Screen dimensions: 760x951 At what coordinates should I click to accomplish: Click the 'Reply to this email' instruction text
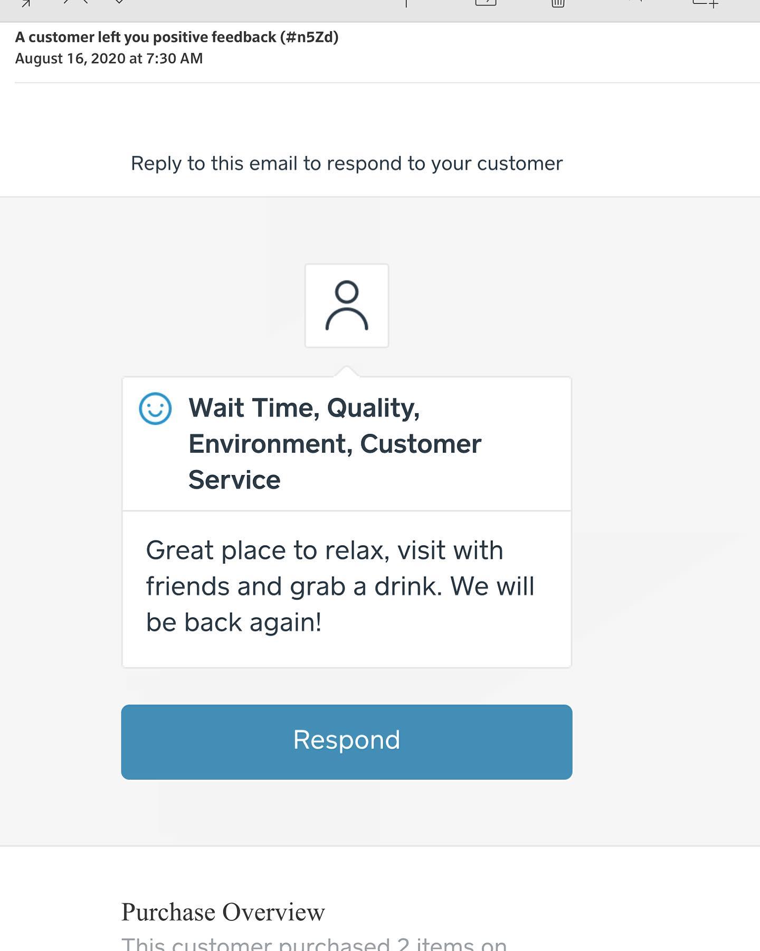click(x=347, y=164)
